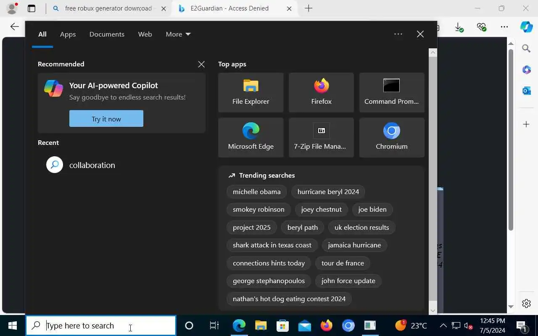Click search panel scrollbar down arrow
Screen dimensions: 538x336
tap(433, 310)
